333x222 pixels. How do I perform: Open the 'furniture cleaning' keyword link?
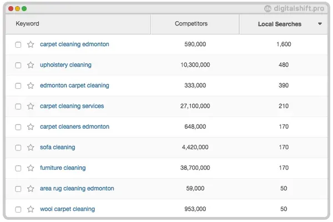point(63,168)
